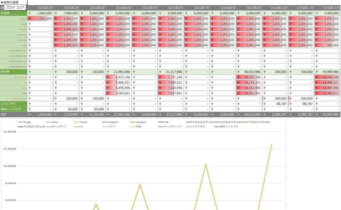Image resolution: width=341 pixels, height=210 pixels.
Task: Click the キャスティング legend entry in chart
Action: 170,126
